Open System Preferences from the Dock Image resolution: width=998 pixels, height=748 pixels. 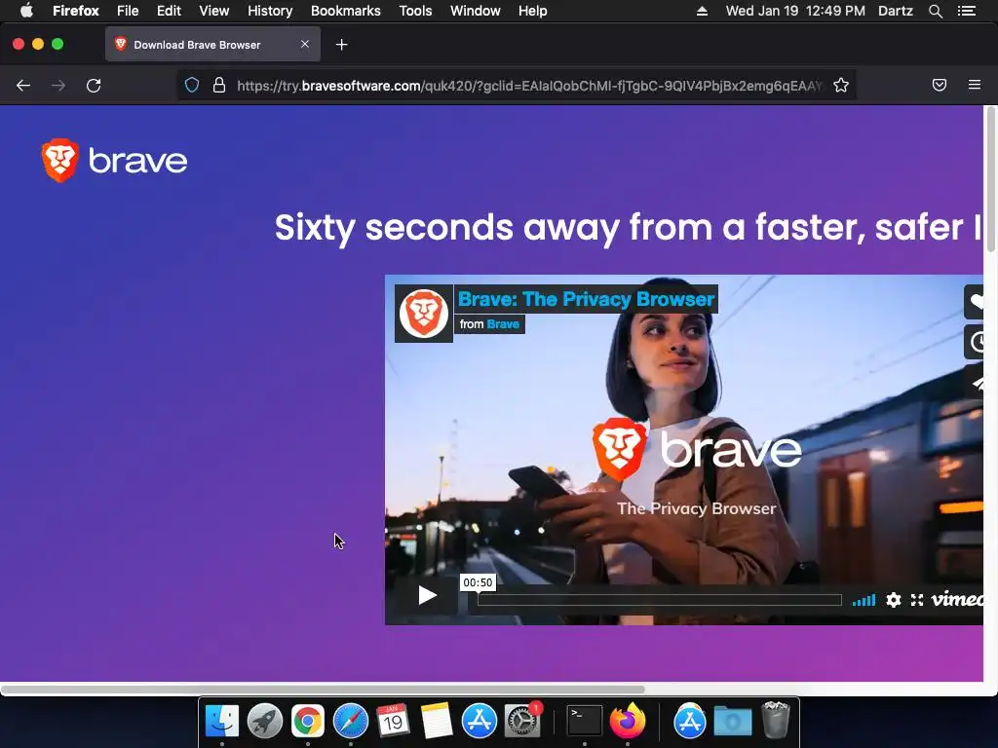click(x=522, y=722)
